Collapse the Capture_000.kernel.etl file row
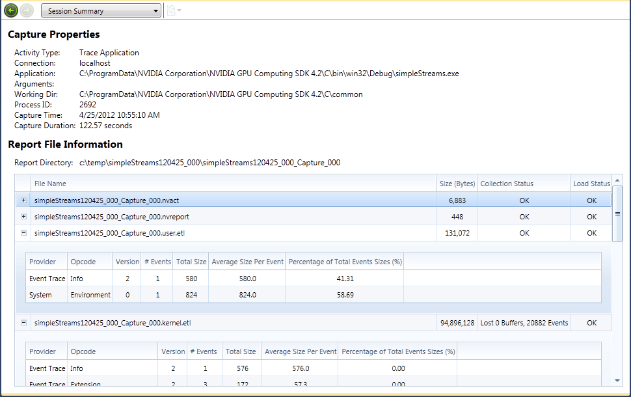The height and width of the screenshot is (397, 631). [x=23, y=322]
